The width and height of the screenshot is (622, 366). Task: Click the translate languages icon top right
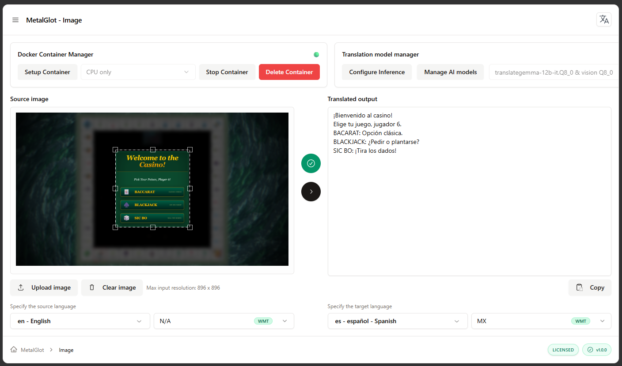[x=603, y=19]
